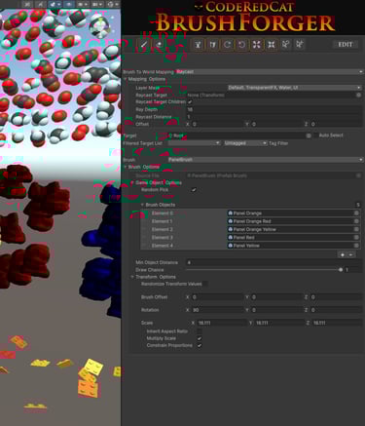Click the outward-pointing arrows scale-up icon
Viewport: 365px width, 426px height.
pyautogui.click(x=256, y=45)
